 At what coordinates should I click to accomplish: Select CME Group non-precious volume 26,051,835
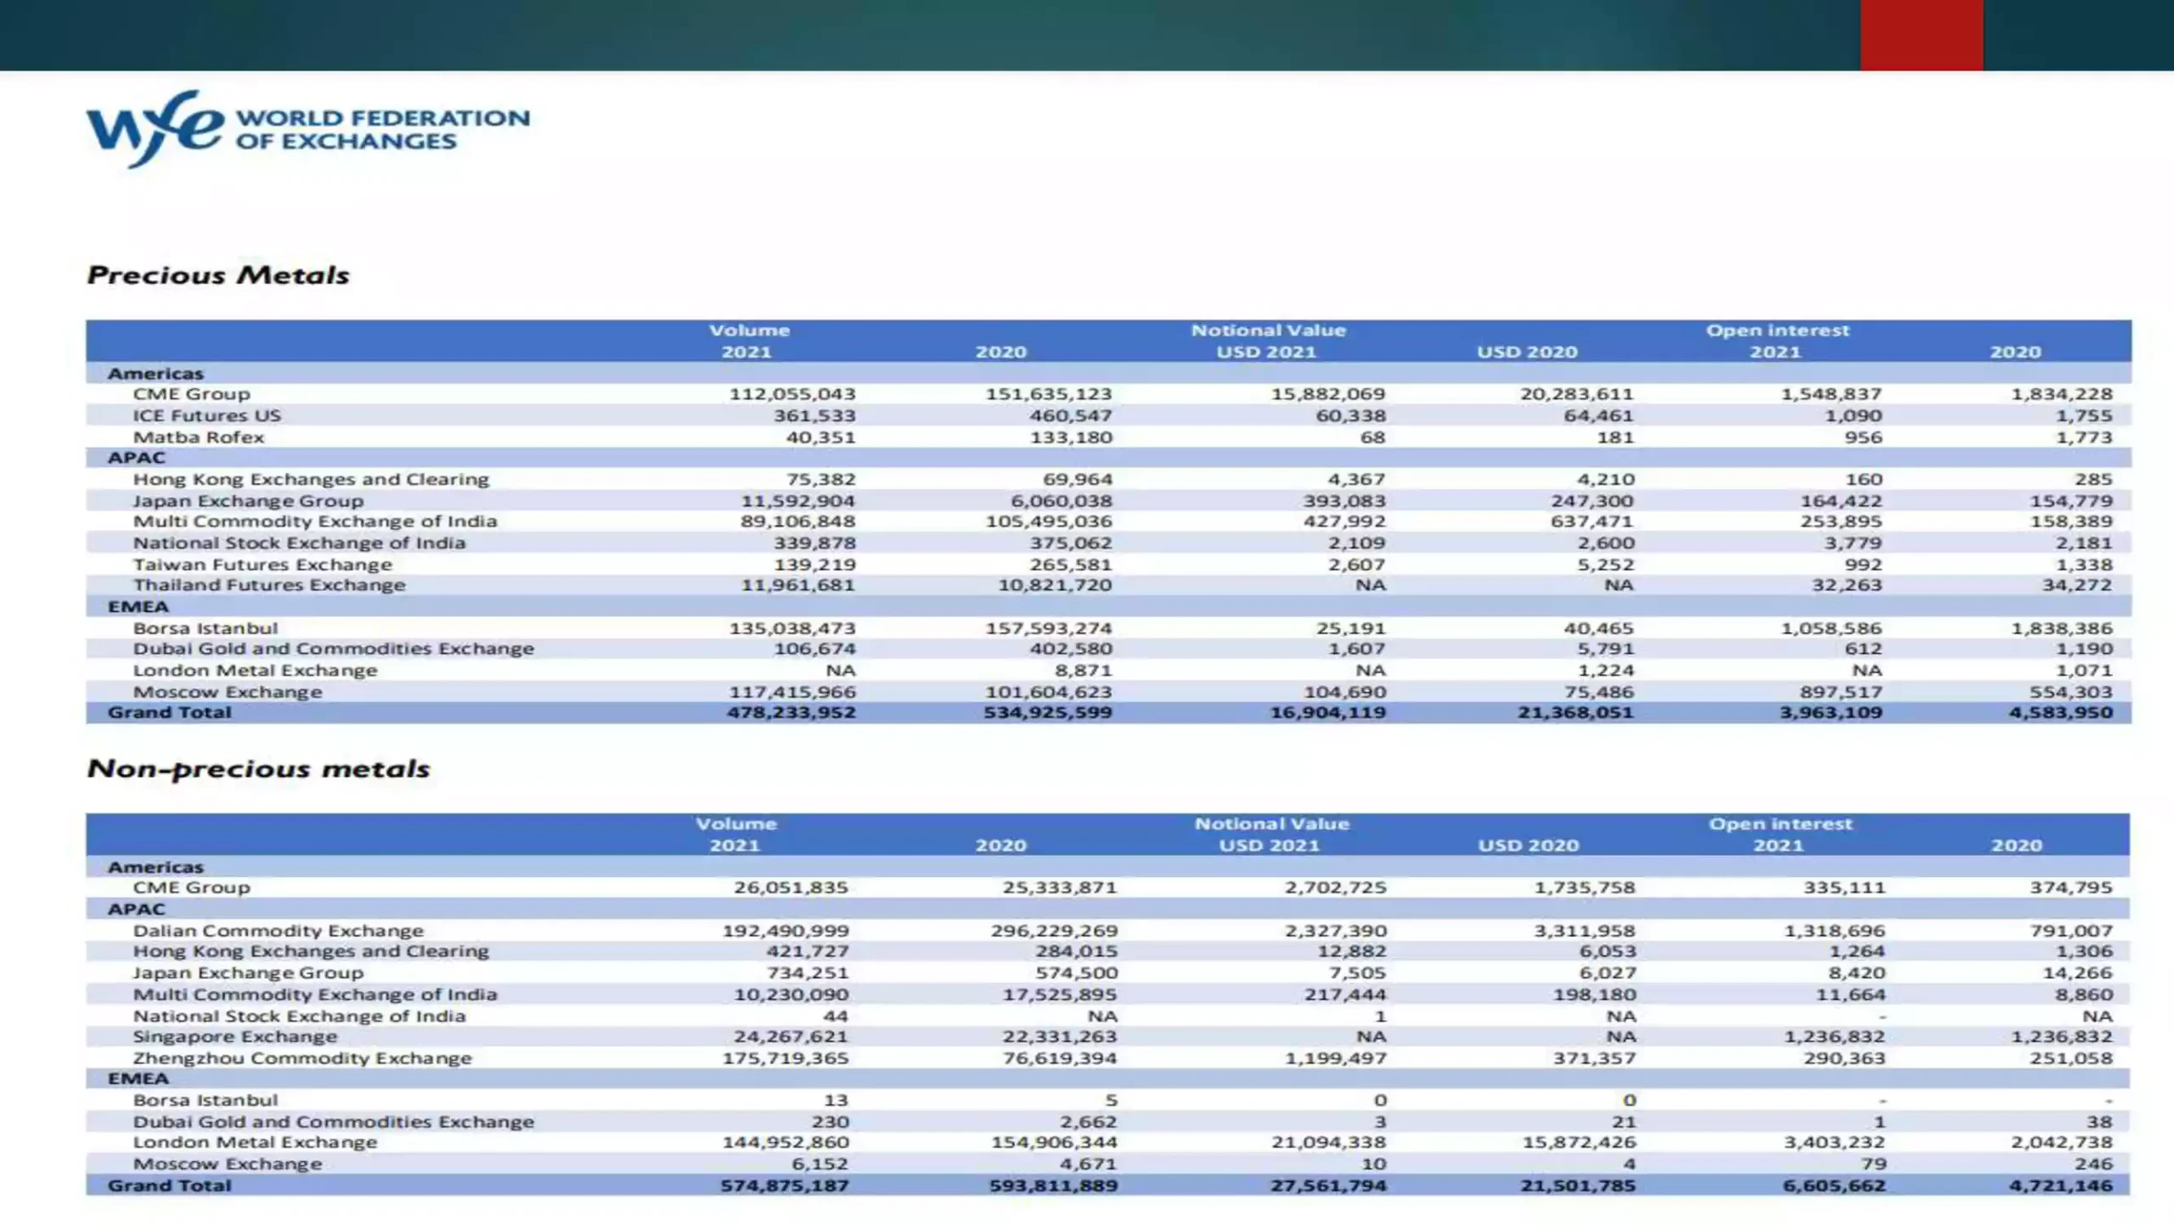coord(791,888)
